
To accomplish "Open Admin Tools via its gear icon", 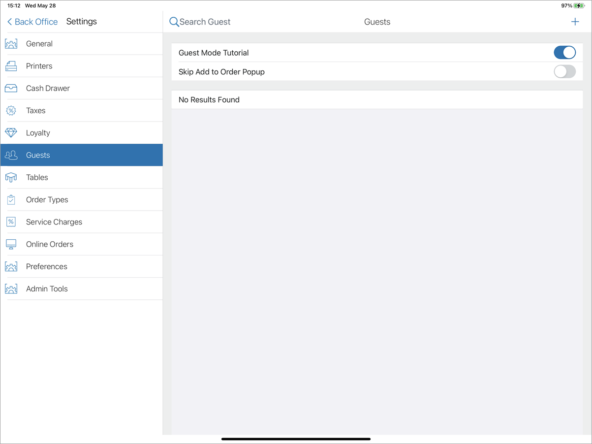I will tap(11, 288).
